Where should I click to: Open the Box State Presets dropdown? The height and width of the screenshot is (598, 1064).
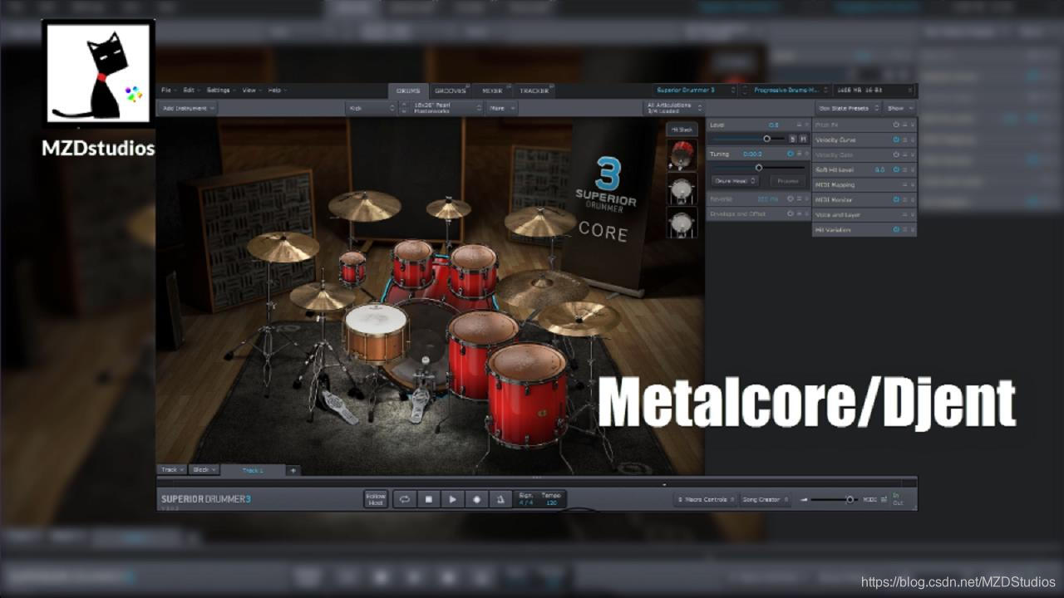click(x=848, y=108)
